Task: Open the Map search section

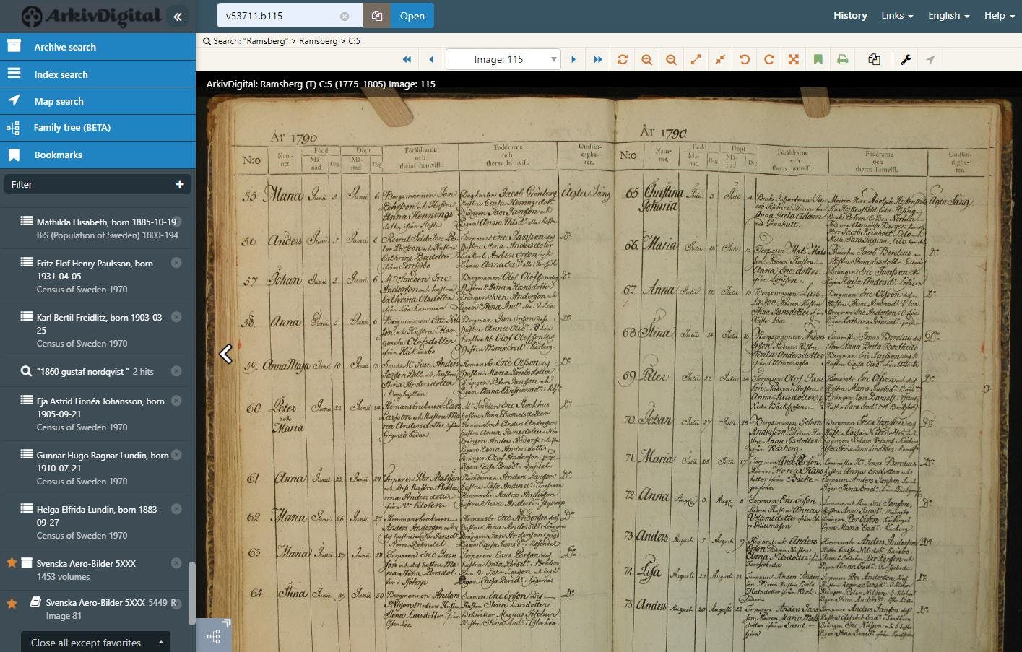Action: click(x=59, y=101)
